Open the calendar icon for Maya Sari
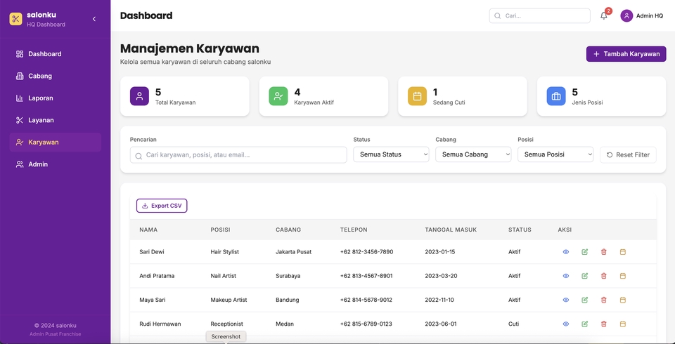The width and height of the screenshot is (675, 344). pyautogui.click(x=622, y=300)
